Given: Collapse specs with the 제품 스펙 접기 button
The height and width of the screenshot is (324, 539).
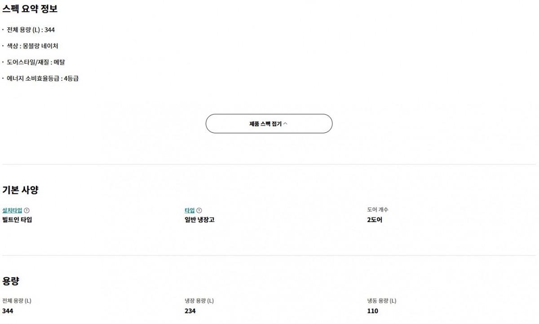Looking at the screenshot, I should [x=269, y=124].
